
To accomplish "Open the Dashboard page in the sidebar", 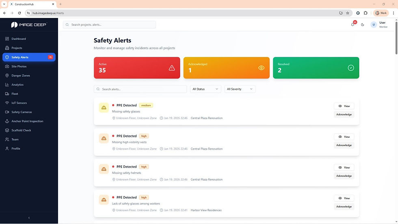I will [x=29, y=39].
